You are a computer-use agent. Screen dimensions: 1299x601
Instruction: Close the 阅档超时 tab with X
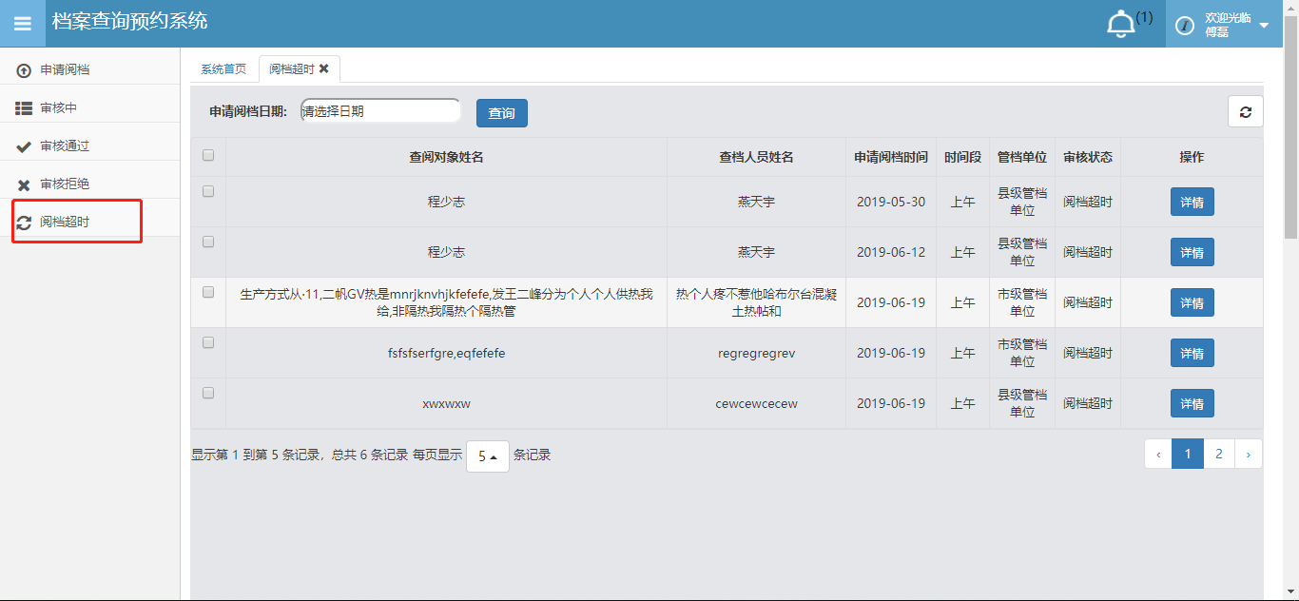click(324, 68)
